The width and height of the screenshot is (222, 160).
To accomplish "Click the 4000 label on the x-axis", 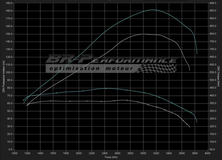I will pos(208,153).
